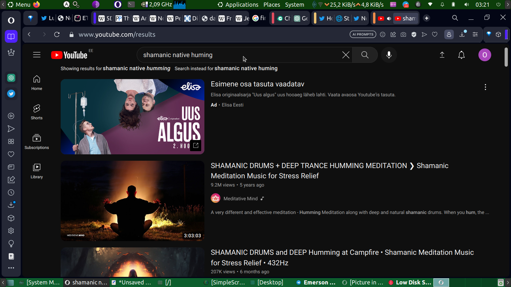Open Twitter in the Opera sidebar
Image resolution: width=511 pixels, height=287 pixels.
(11, 94)
